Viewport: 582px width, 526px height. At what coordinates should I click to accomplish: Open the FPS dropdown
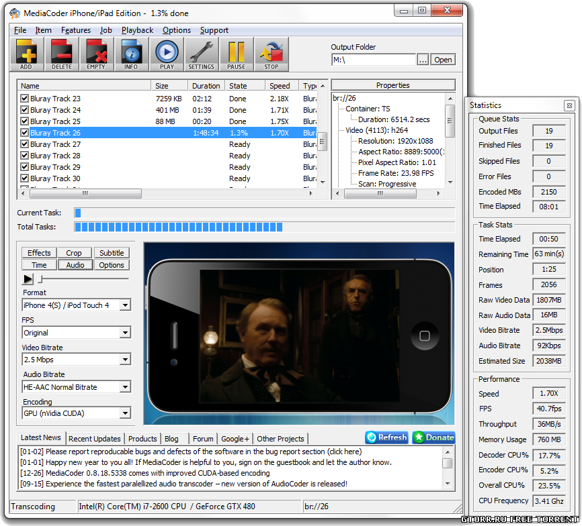coord(126,333)
